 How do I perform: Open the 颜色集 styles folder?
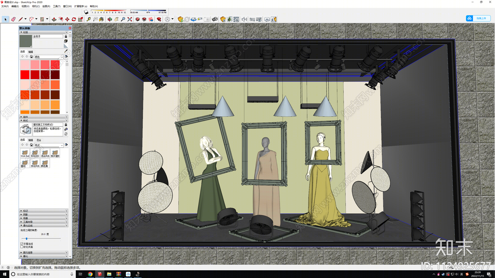click(x=45, y=163)
